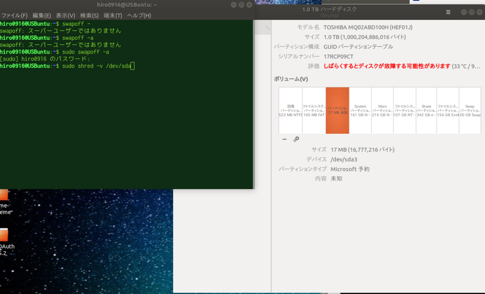485x294 pixels.
Task: Open the 検索 search menu
Action: [89, 15]
